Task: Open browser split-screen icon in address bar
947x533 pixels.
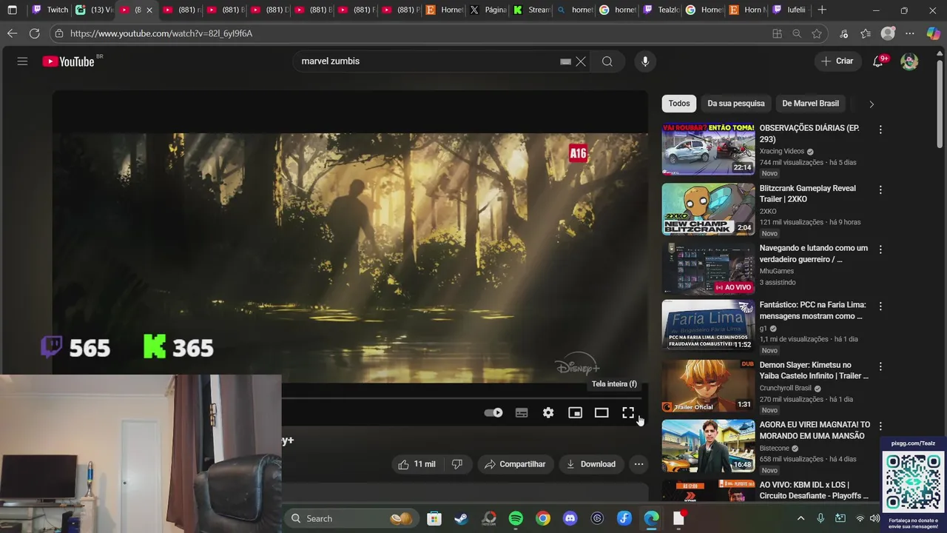Action: [x=777, y=33]
